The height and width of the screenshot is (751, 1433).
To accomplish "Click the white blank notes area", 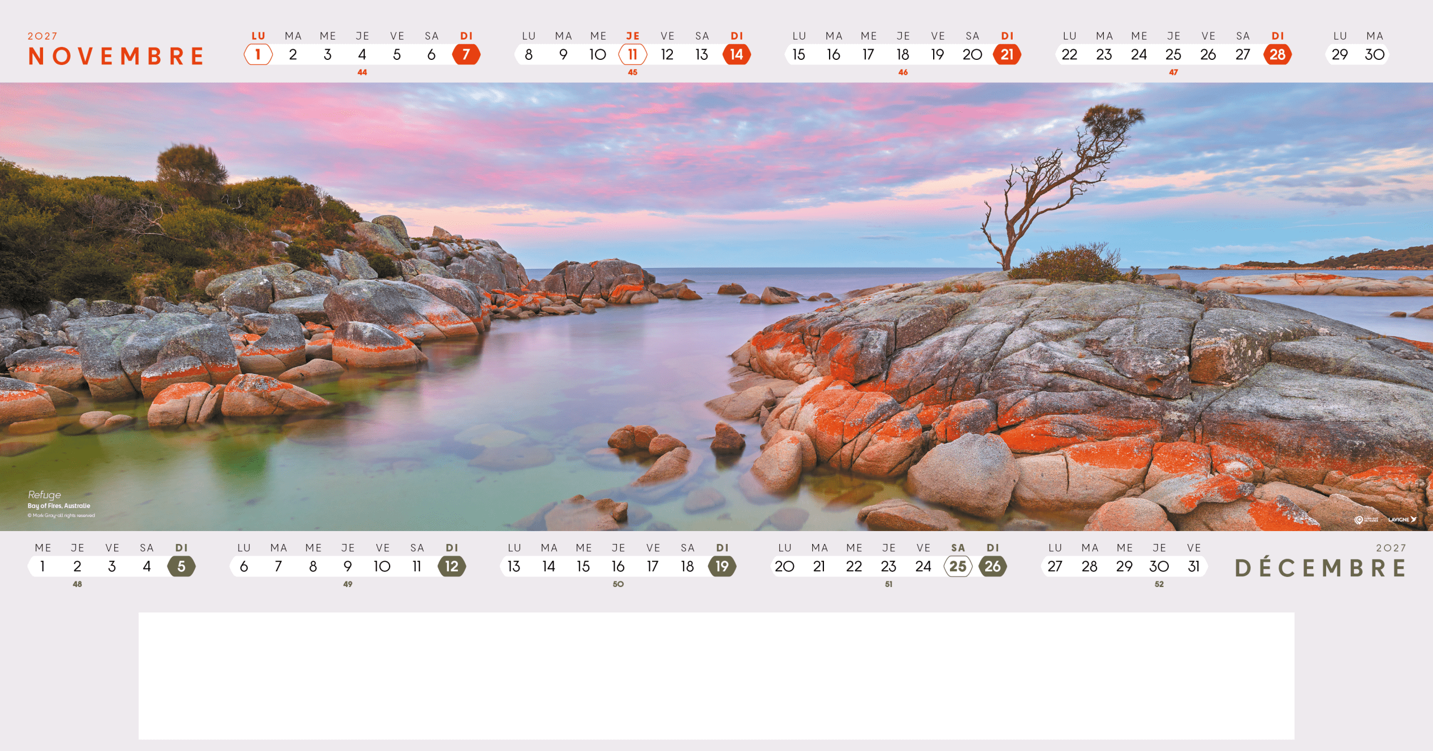I will [716, 675].
